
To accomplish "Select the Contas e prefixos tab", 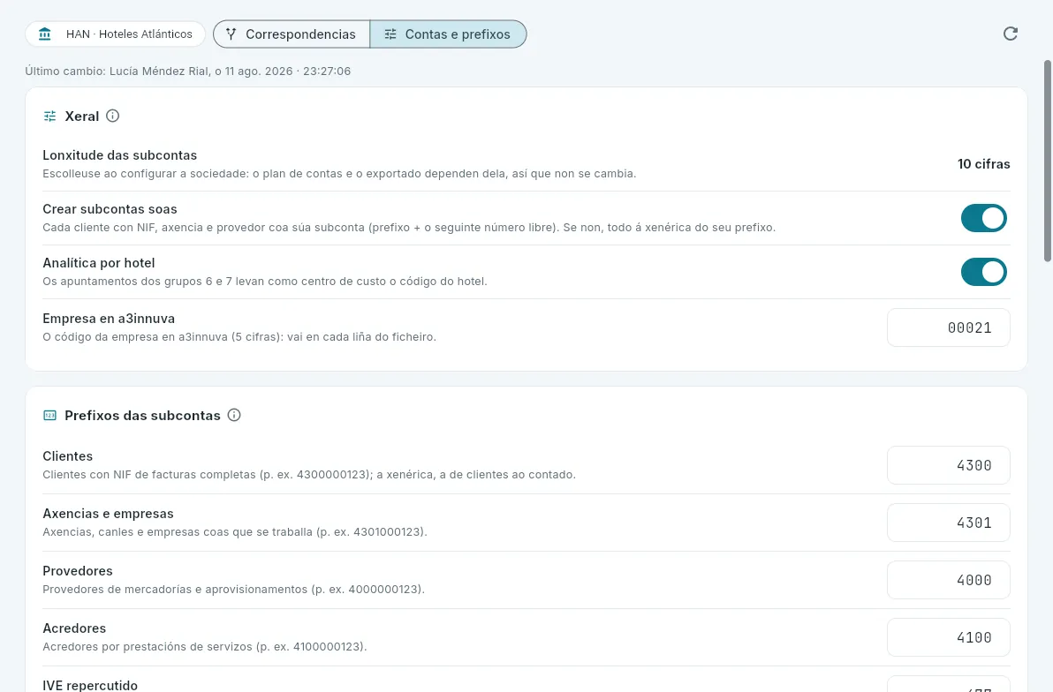I will tap(448, 34).
